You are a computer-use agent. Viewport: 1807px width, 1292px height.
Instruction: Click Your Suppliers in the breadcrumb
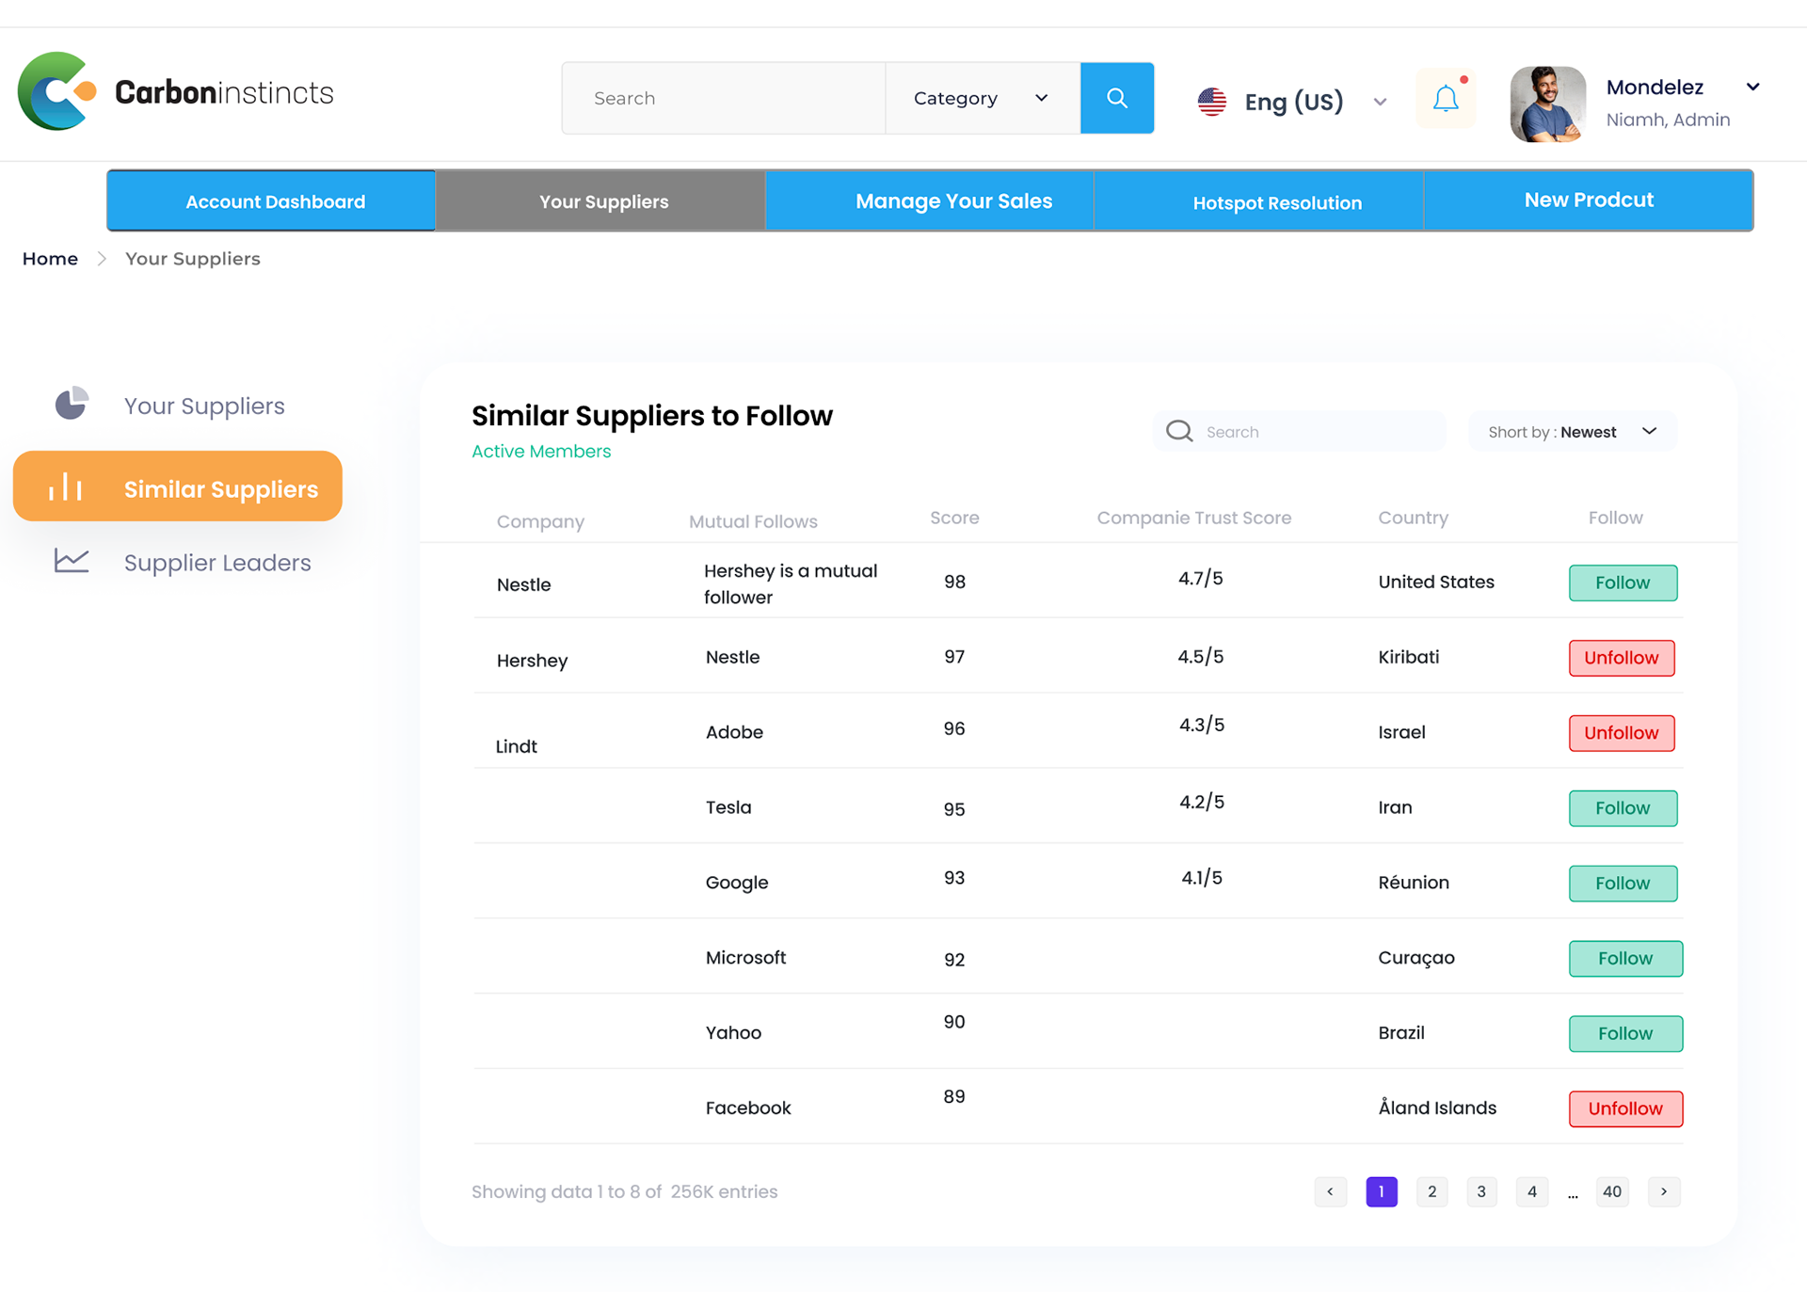pos(193,259)
